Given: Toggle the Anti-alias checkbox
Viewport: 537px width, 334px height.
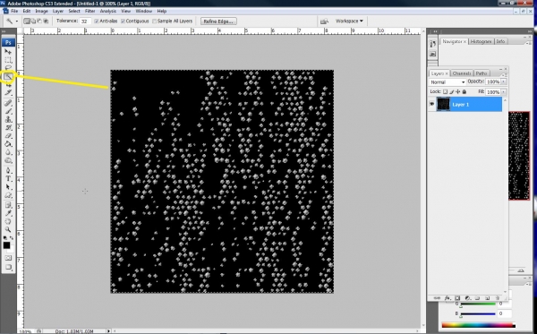Looking at the screenshot, I should [x=97, y=21].
